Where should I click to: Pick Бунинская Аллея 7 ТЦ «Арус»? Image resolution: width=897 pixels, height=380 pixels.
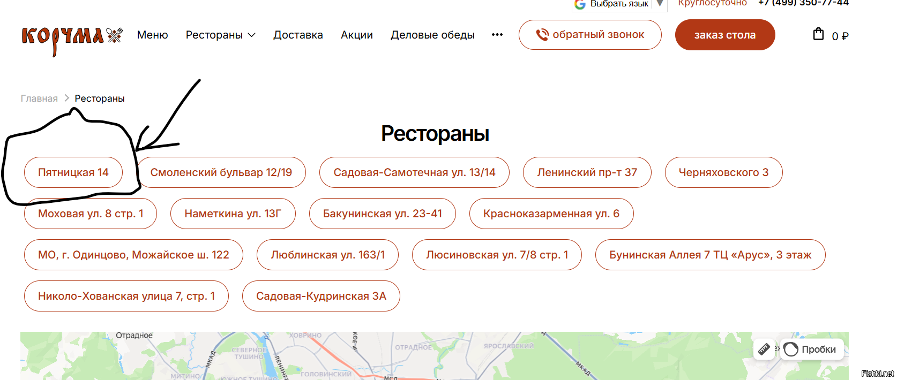pos(711,255)
